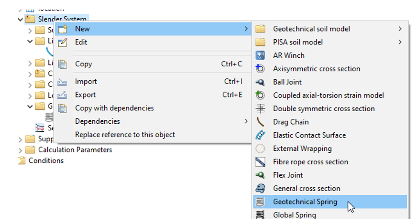Open the Dependencies submenu
416x223 pixels.
[x=246, y=121]
